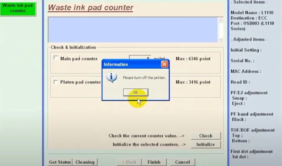Click the 'Serial No. :' label

pos(242,61)
